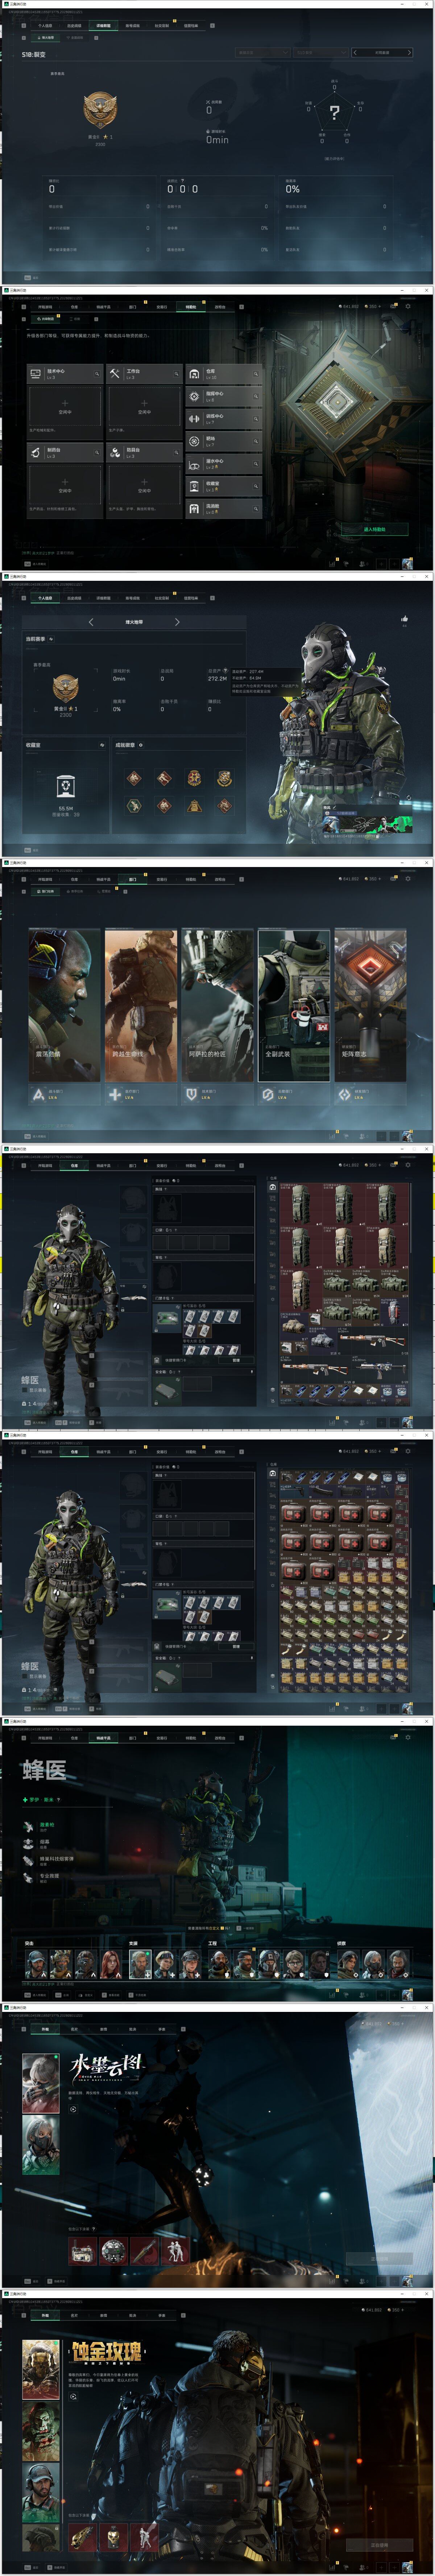Click the wrench icon on 技术中心 card
Viewport: 435px width, 2576px height.
97,374
